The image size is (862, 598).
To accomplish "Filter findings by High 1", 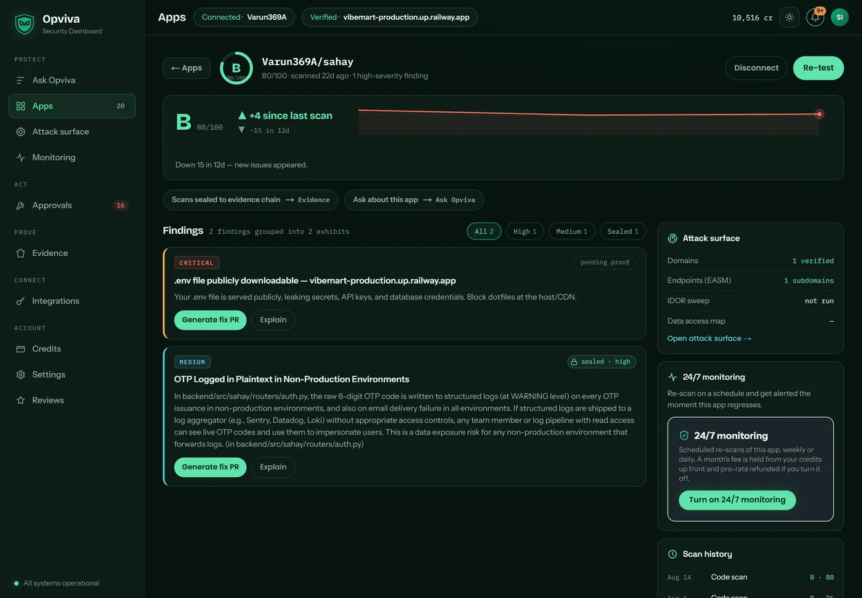I will (x=525, y=231).
